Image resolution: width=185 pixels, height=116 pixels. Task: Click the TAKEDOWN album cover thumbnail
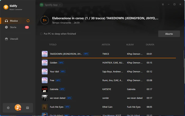click(45, 54)
